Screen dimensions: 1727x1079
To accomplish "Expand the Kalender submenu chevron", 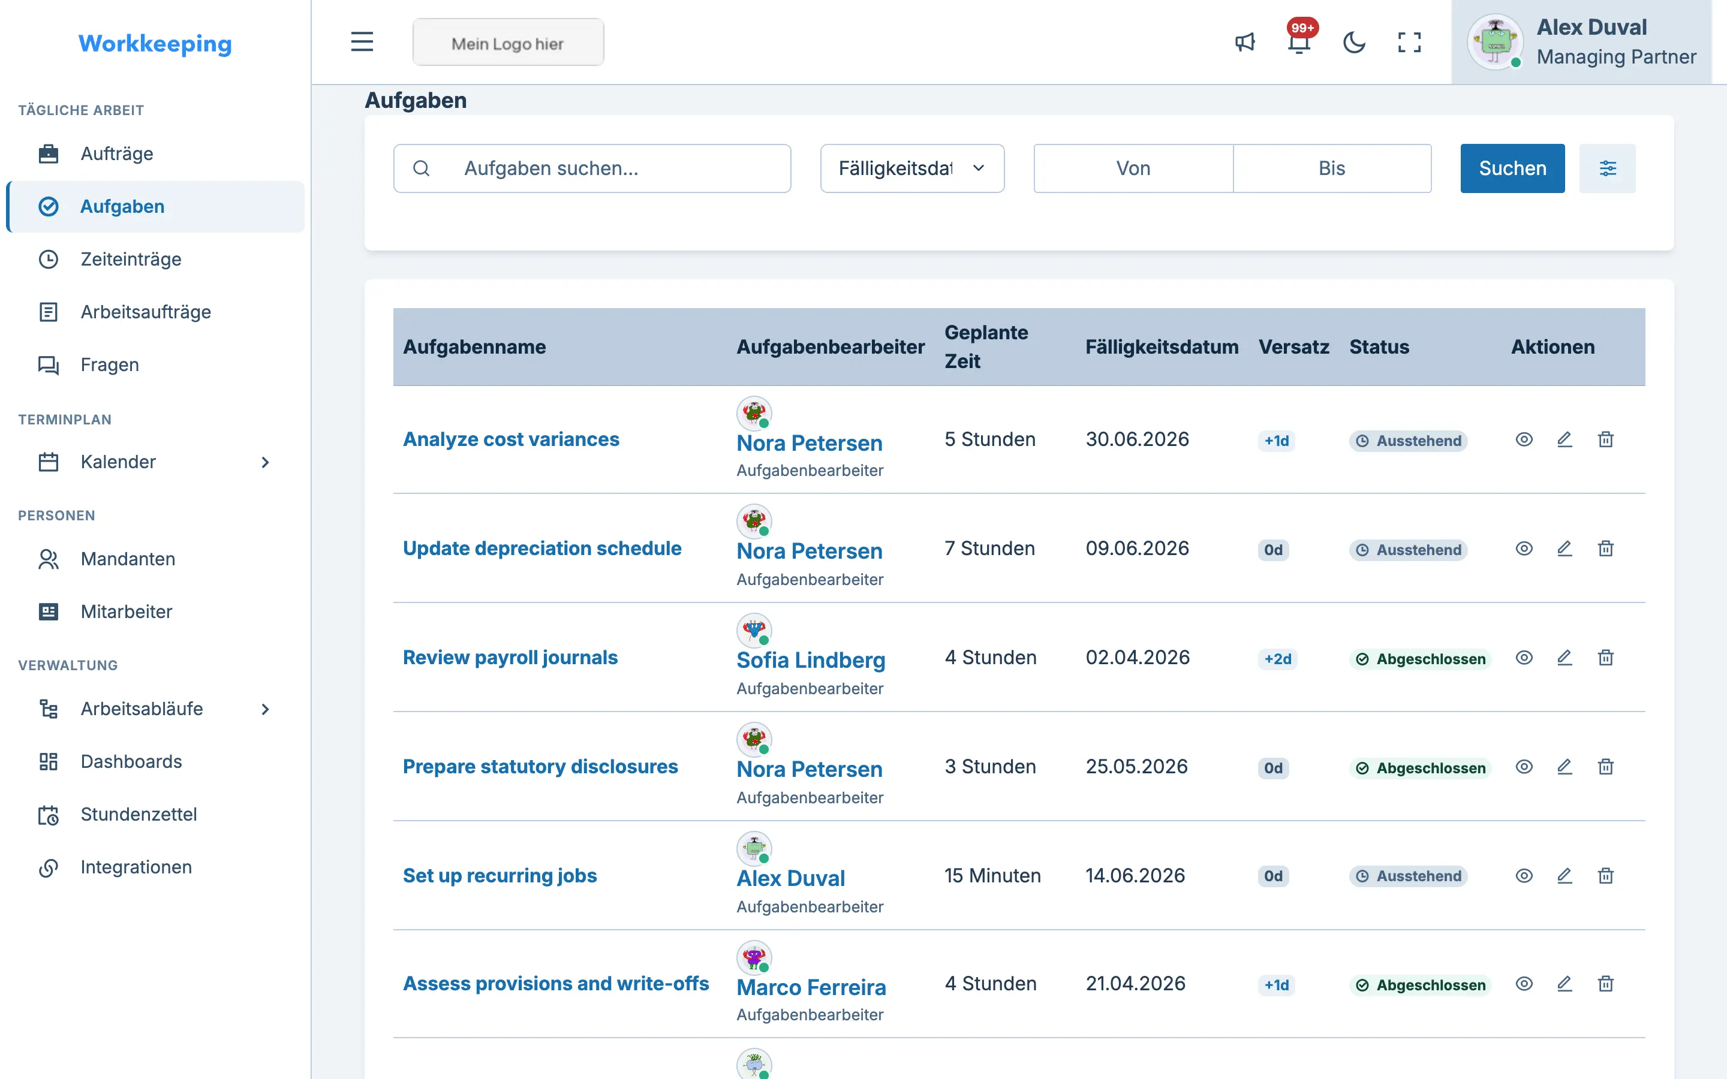I will (265, 462).
